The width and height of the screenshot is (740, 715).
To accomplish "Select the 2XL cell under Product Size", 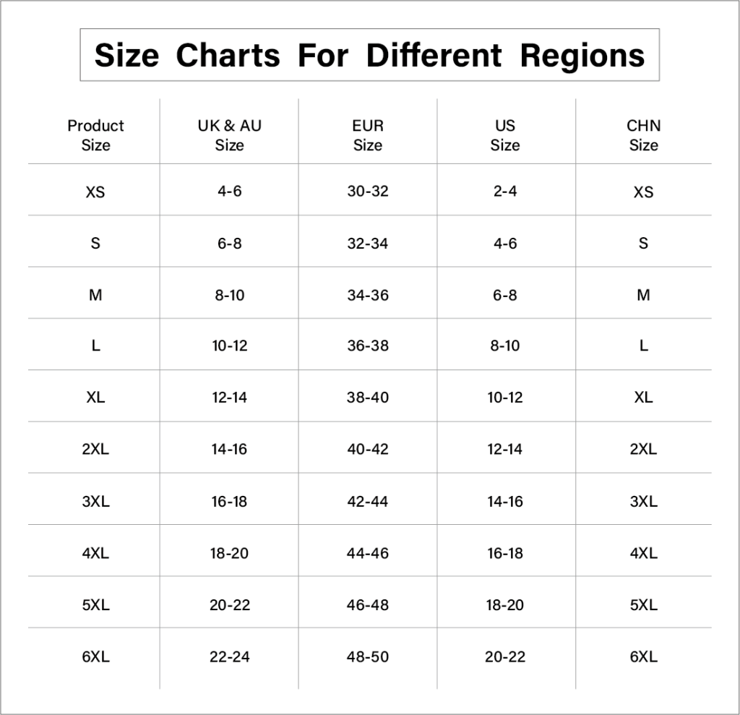I will [x=95, y=449].
